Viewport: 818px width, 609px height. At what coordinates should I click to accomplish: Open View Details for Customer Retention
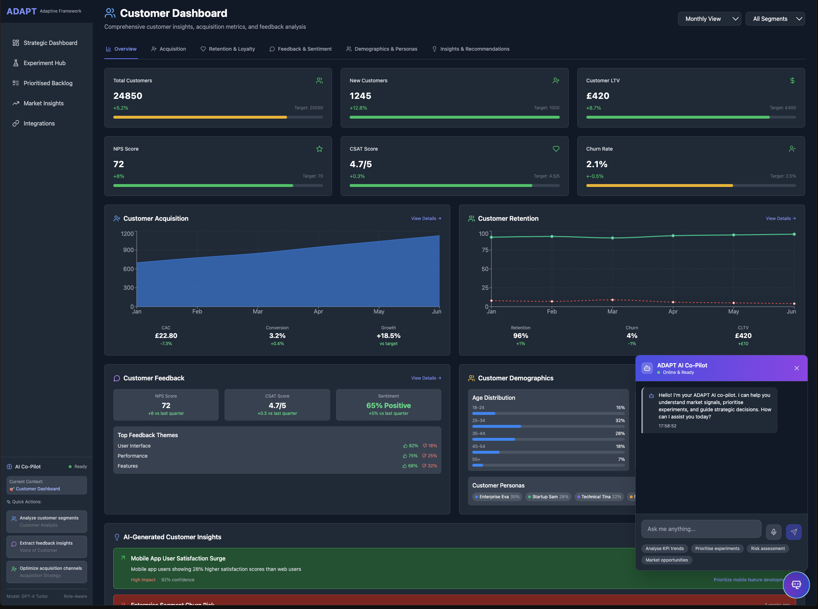pyautogui.click(x=780, y=219)
